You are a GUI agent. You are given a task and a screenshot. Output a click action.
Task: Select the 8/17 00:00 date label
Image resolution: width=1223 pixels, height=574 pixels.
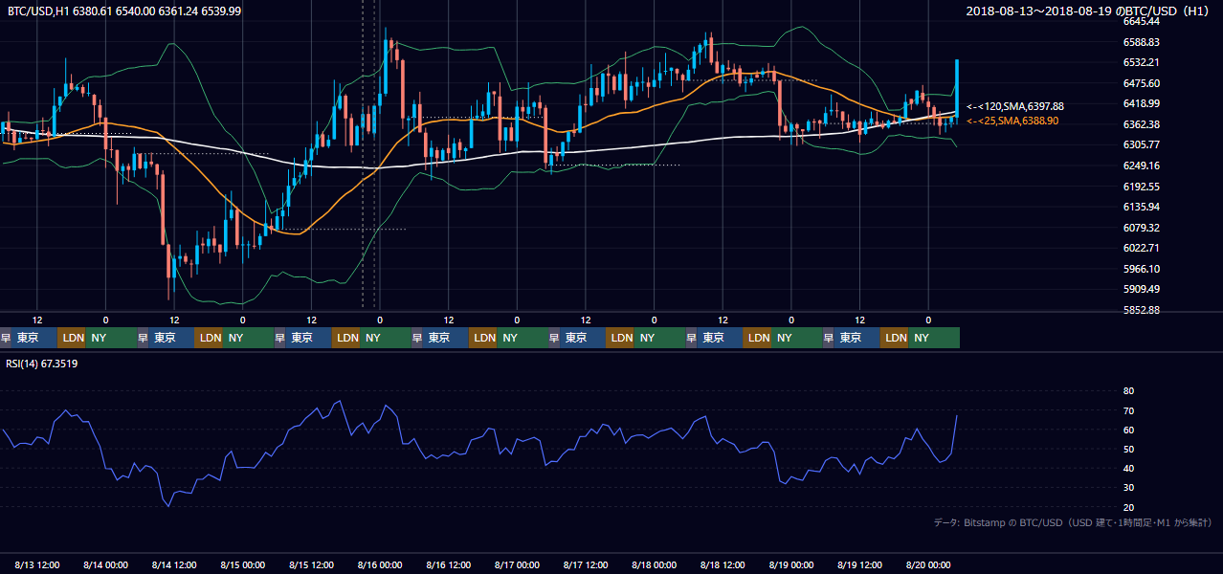pos(517,565)
